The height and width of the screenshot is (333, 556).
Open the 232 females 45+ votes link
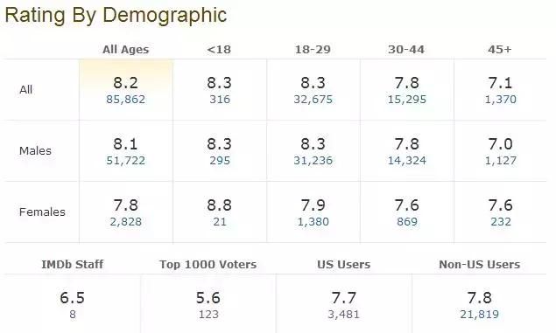pyautogui.click(x=500, y=222)
